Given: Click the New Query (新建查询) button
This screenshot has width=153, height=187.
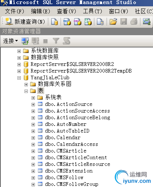Looking at the screenshot, I should [x=25, y=22].
